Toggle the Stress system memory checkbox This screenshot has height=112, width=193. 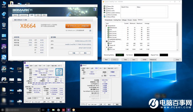[107, 13]
